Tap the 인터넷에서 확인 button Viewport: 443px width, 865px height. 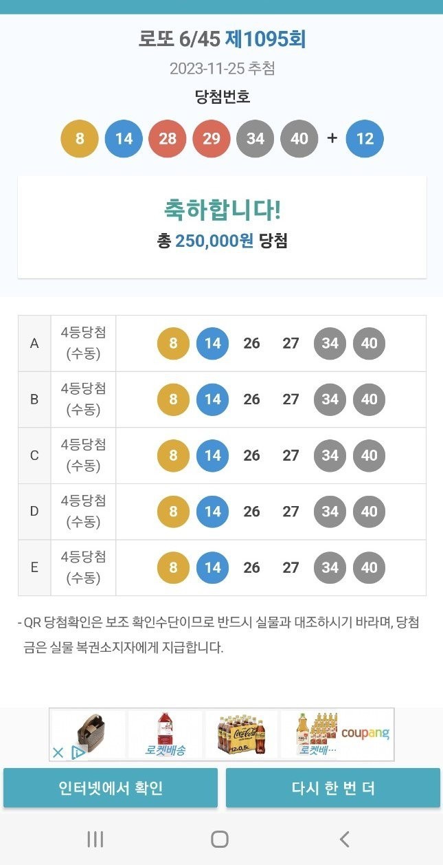[111, 787]
